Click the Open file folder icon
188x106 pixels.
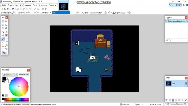(x=5, y=9)
